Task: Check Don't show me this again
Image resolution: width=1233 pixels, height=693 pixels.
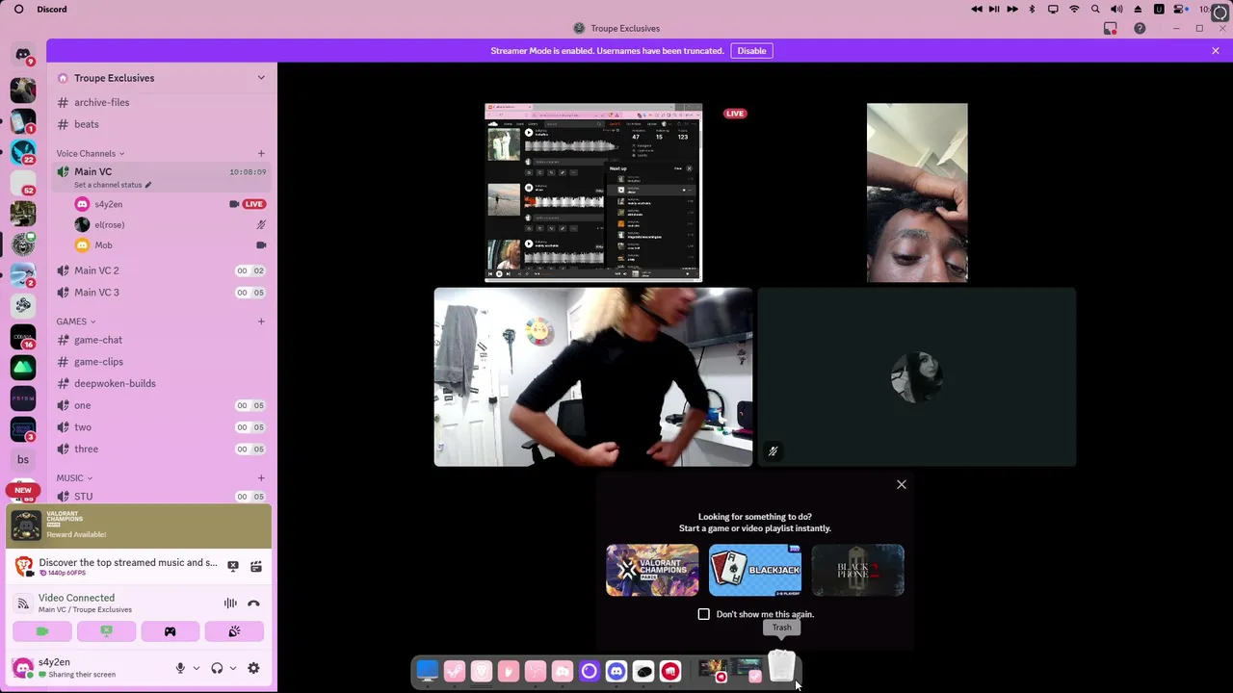Action: pos(703,614)
